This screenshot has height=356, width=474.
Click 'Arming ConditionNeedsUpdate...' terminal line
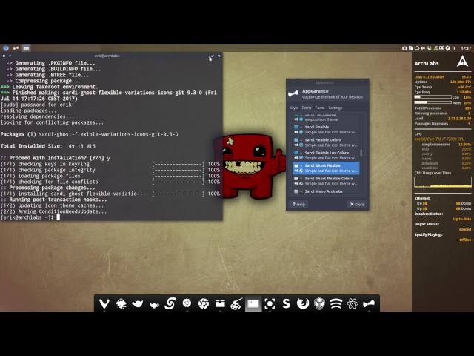(53, 211)
